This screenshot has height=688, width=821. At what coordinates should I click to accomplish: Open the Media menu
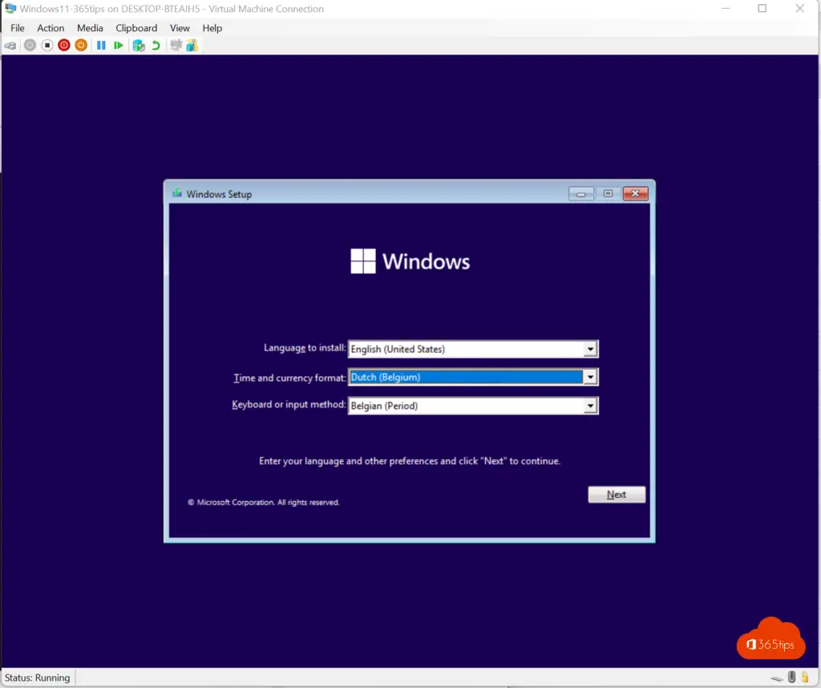tap(90, 28)
